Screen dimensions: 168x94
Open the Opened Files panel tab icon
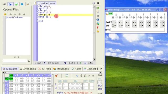10,4
